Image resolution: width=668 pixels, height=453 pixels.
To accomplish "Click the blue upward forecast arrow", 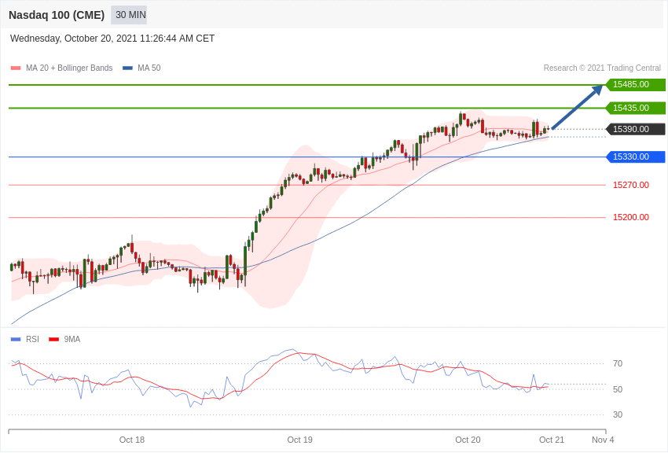I will pos(577,107).
